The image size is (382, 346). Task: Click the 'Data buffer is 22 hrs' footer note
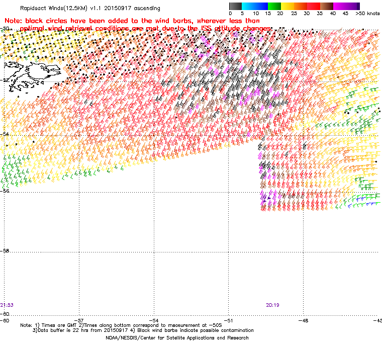point(143,330)
